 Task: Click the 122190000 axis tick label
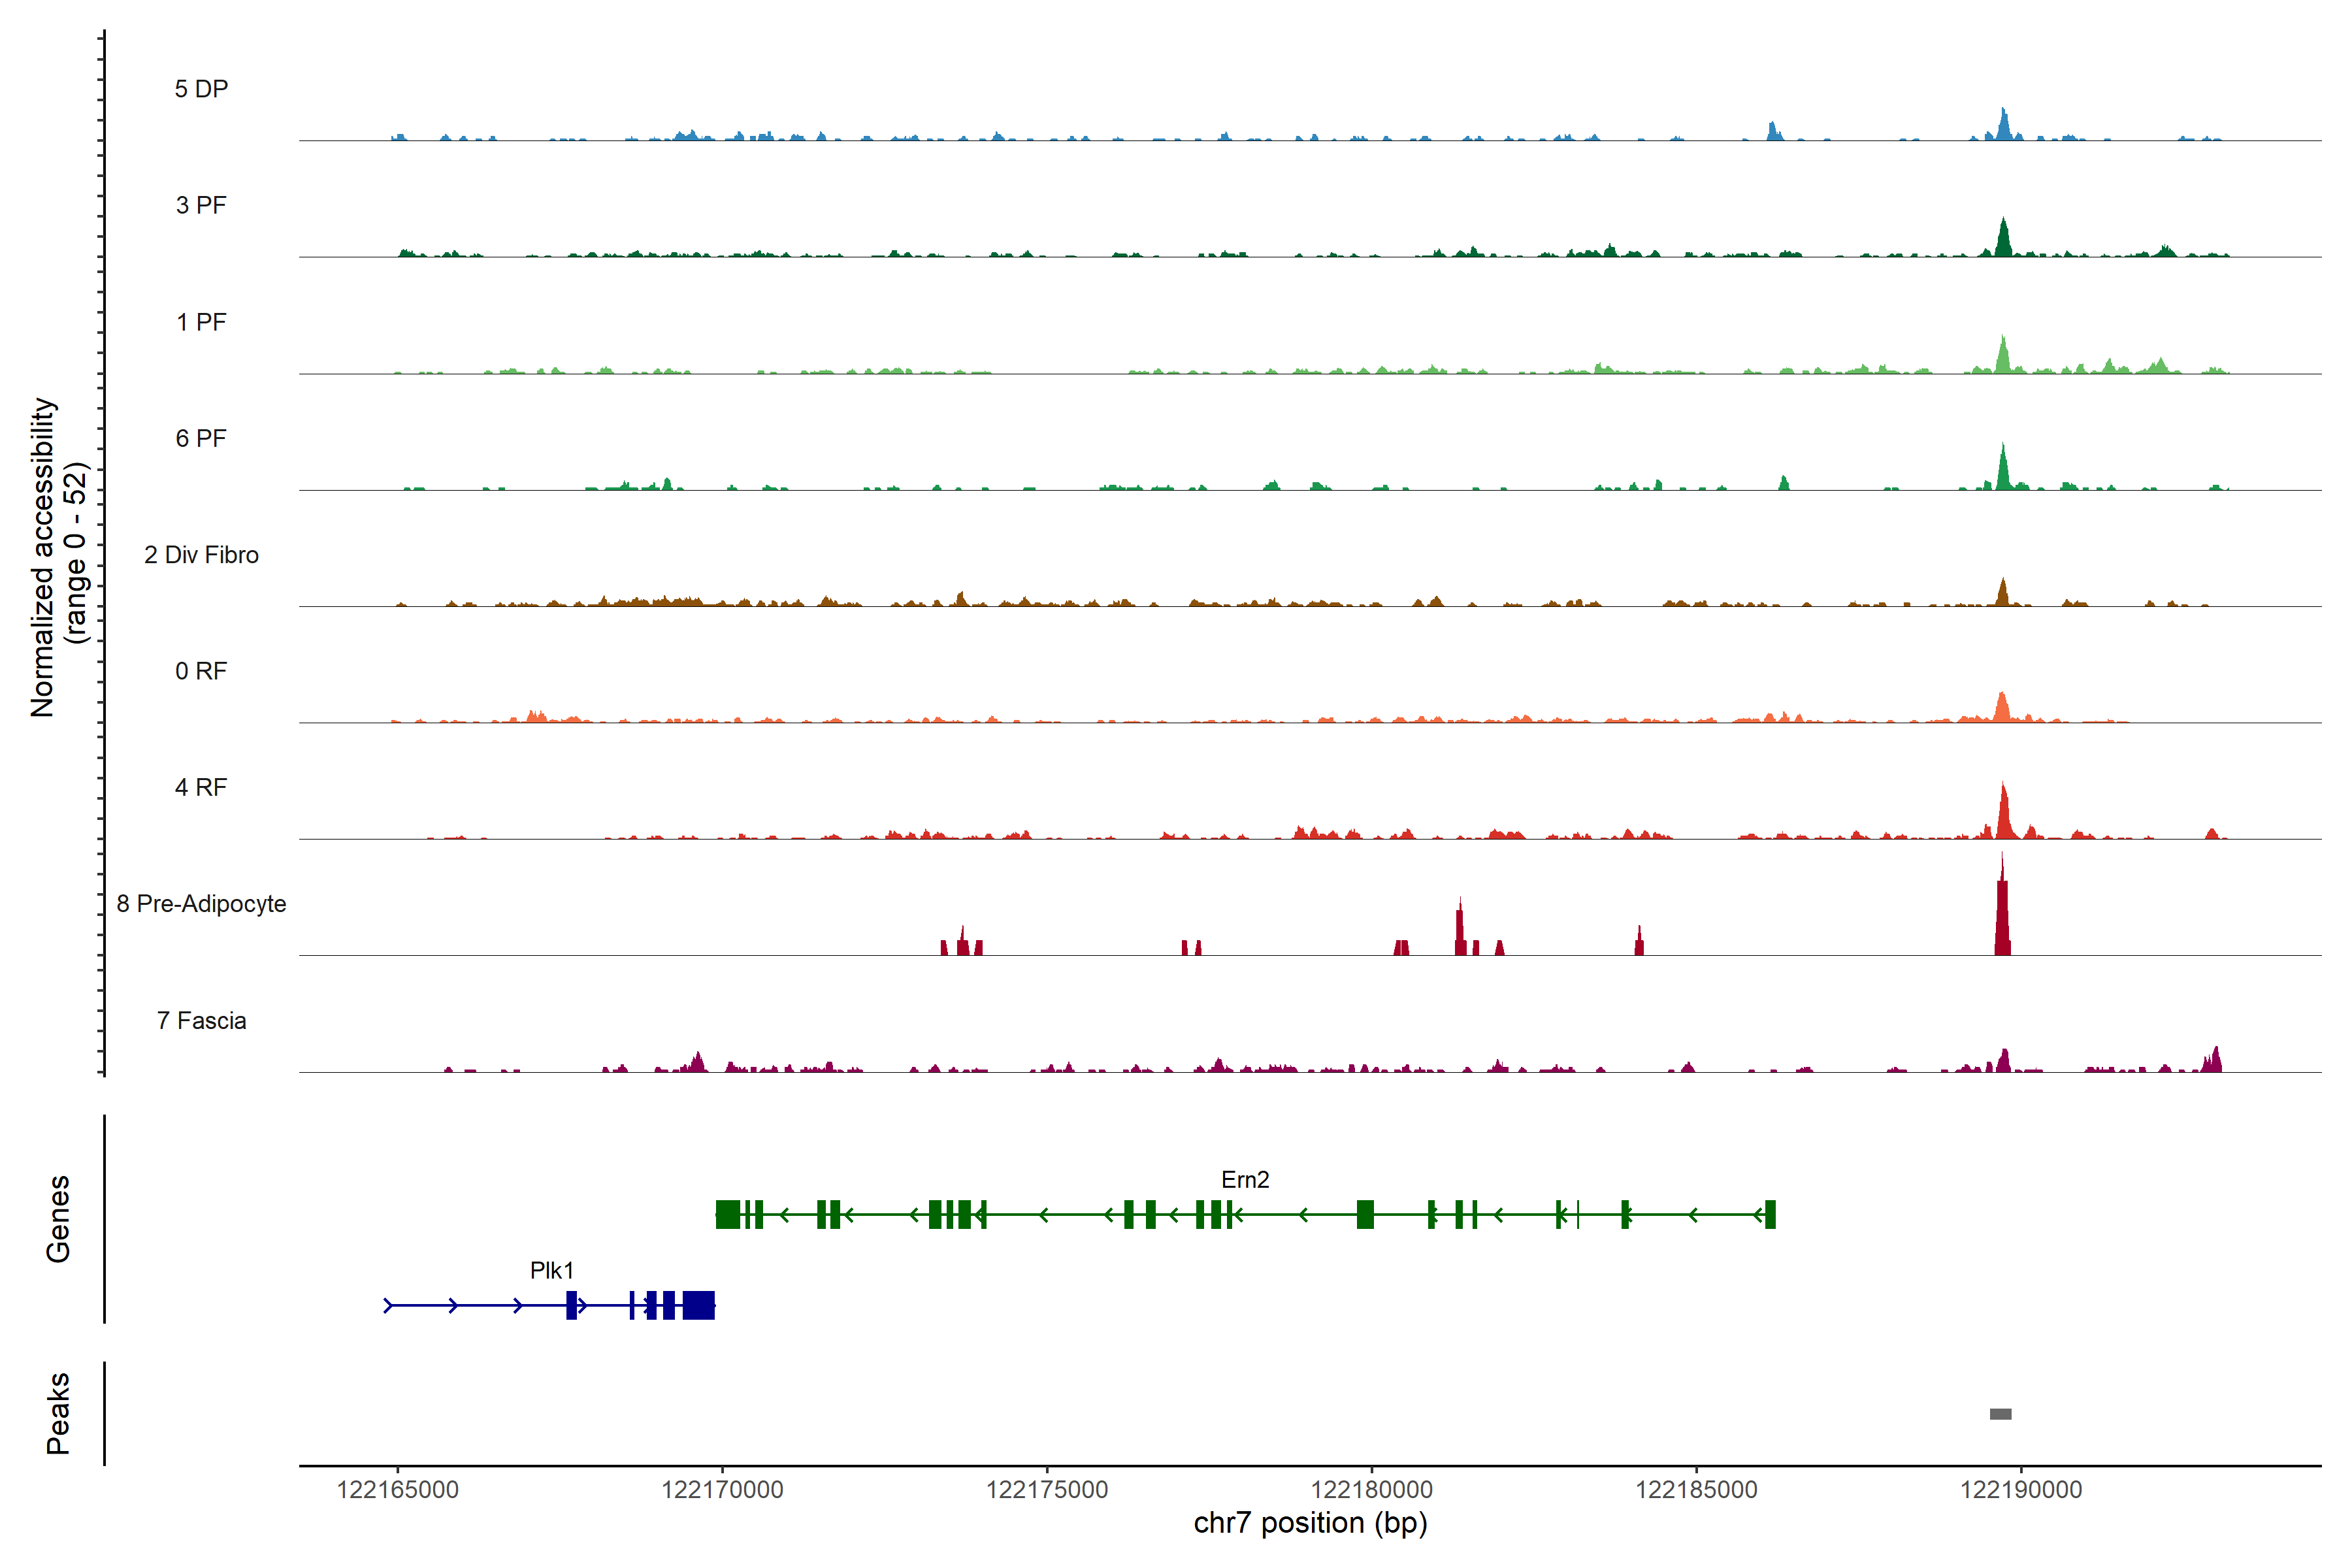pos(2021,1490)
